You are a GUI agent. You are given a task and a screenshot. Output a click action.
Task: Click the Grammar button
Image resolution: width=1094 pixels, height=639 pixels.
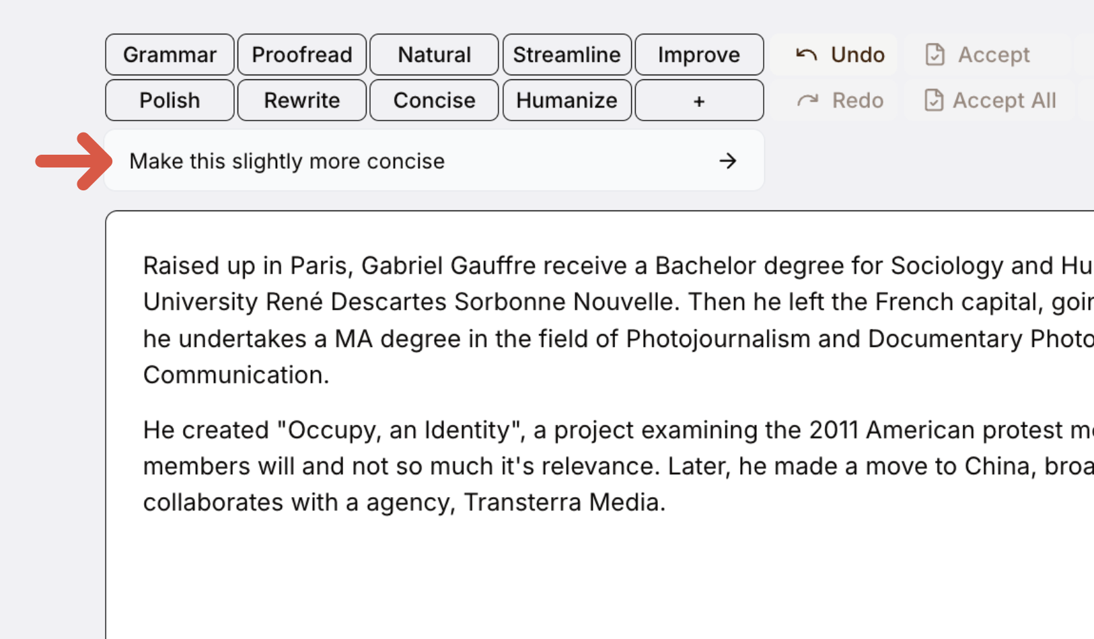[x=170, y=54]
